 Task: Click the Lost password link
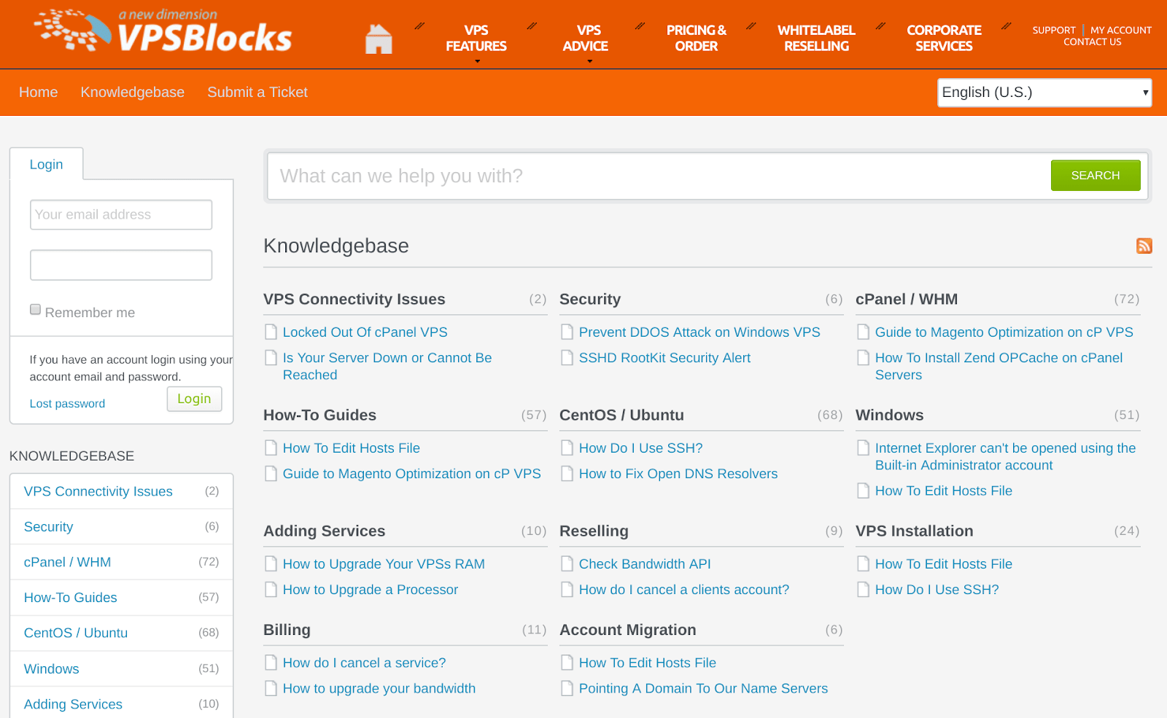pyautogui.click(x=67, y=404)
